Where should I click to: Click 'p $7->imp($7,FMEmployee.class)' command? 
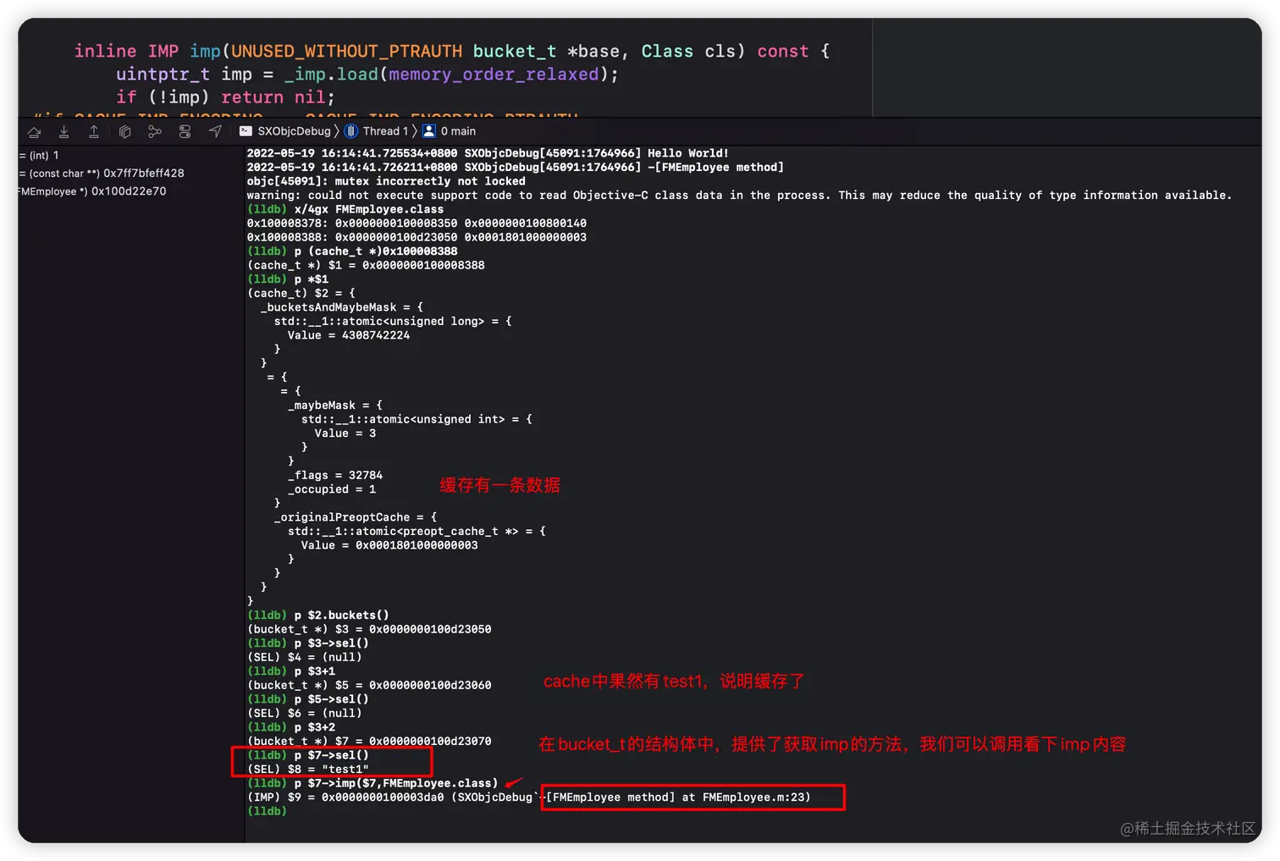372,783
